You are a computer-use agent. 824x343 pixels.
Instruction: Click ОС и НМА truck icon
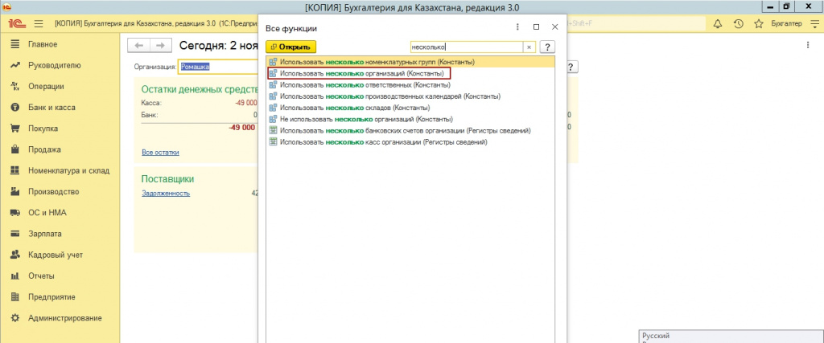click(x=15, y=213)
